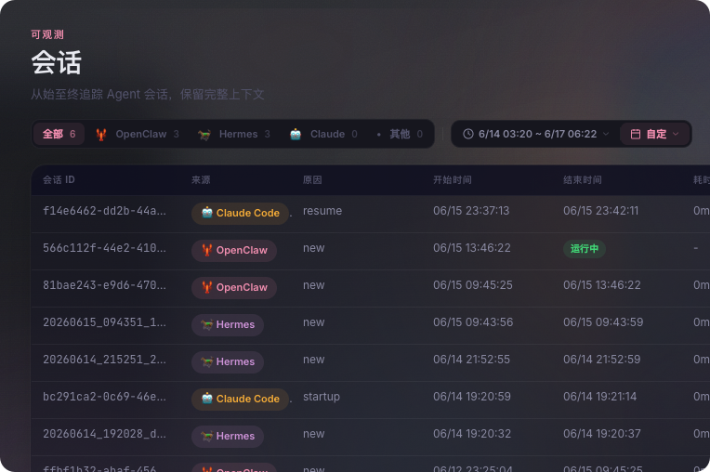Click the clock icon beside date range
Viewport: 710px width, 472px height.
(x=468, y=134)
